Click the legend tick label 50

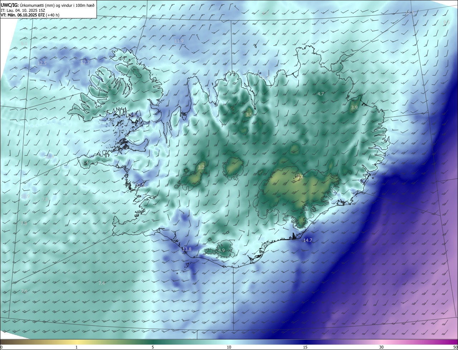coord(455,347)
